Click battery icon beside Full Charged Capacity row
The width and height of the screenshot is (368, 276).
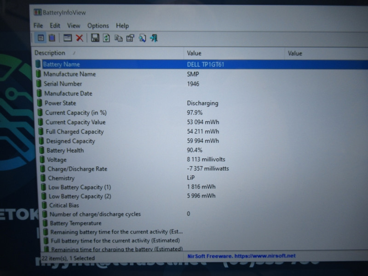41,132
